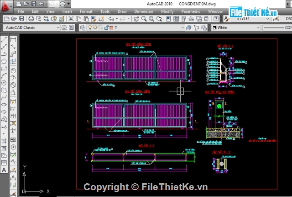Select the Zoom Realtime magnifier
Image resolution: width=292 pixels, height=197 pixels.
[144, 19]
